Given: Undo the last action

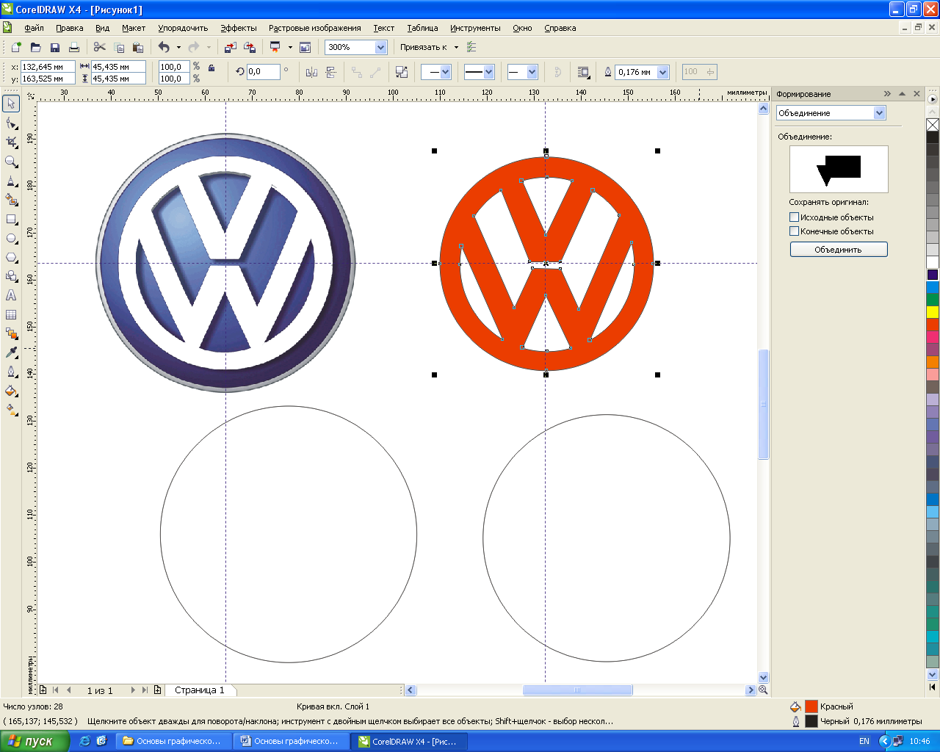Looking at the screenshot, I should [164, 47].
